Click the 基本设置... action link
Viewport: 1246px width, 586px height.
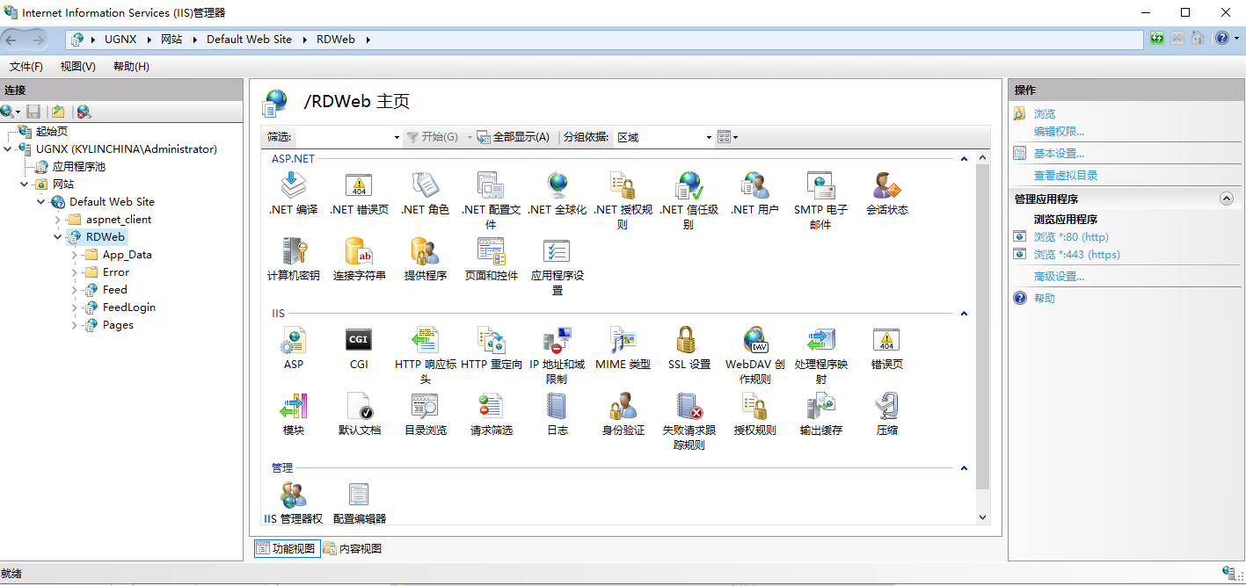pyautogui.click(x=1059, y=154)
